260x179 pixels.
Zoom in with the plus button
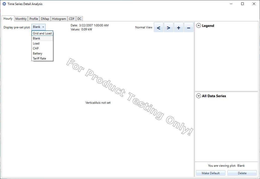point(178,27)
